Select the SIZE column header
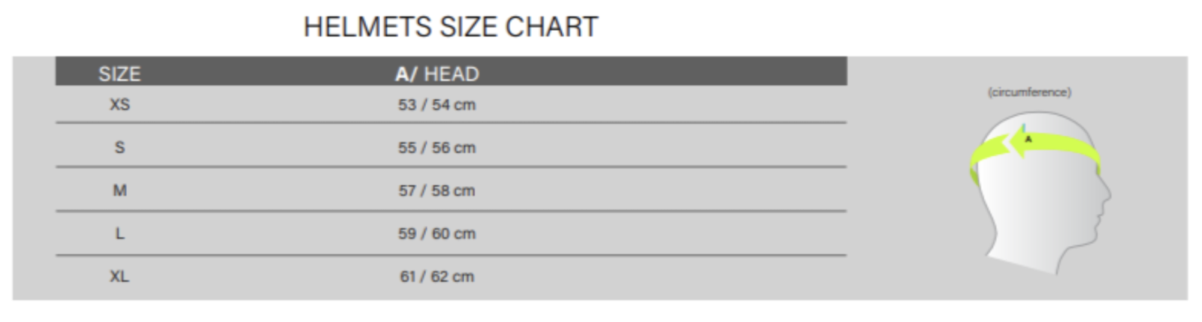 click(119, 74)
